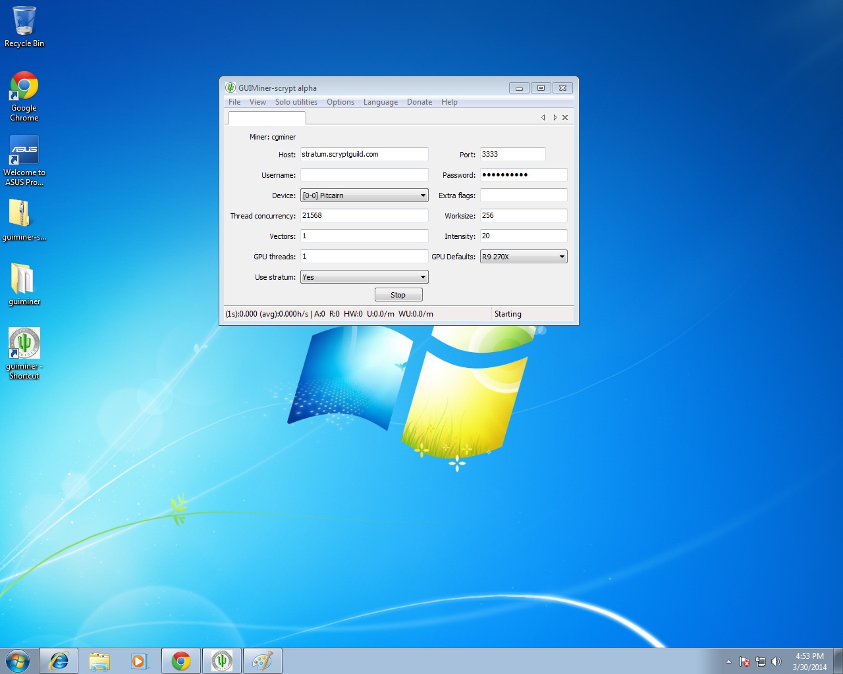
Task: Click the Action Center flag tray icon
Action: [x=745, y=661]
